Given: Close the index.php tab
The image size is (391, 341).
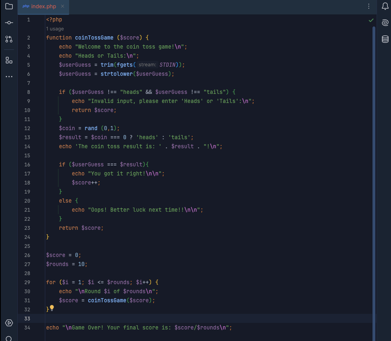Looking at the screenshot, I should [63, 6].
